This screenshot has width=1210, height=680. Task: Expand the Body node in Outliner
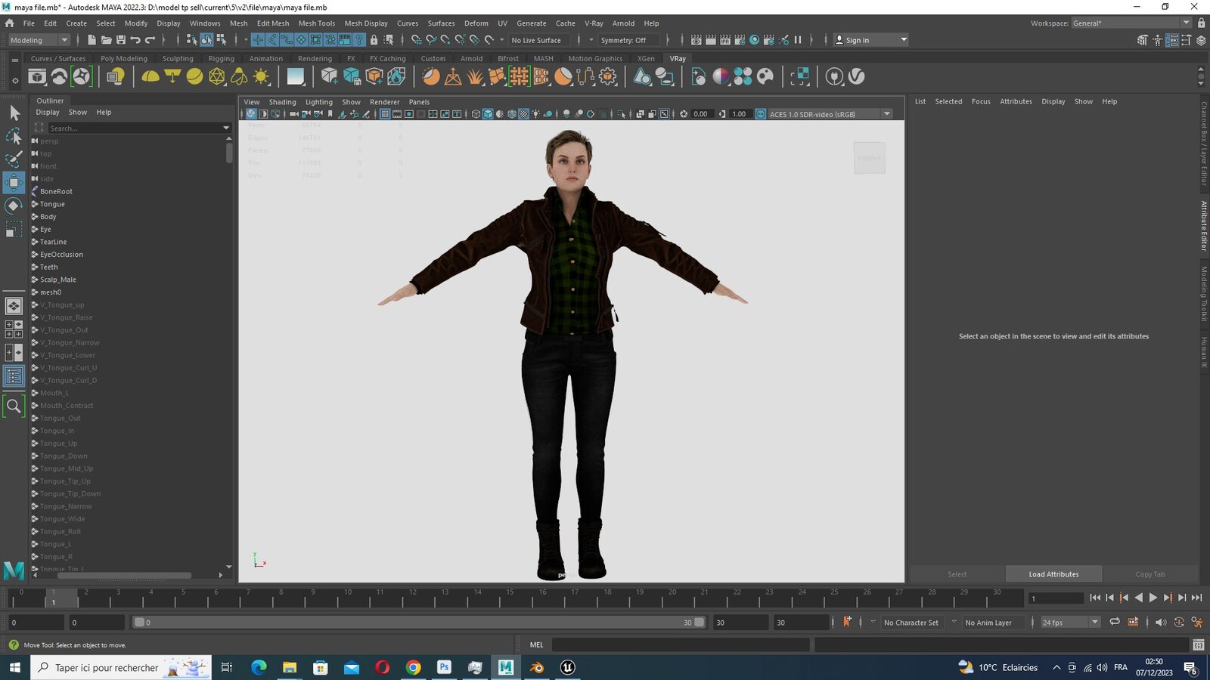(x=35, y=217)
